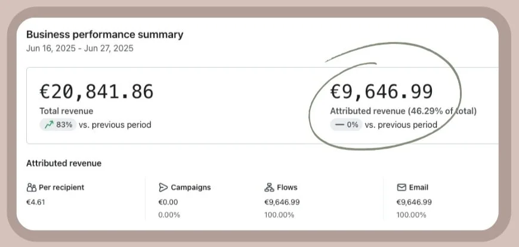Screen dimensions: 519x247
Task: Click the 0% change badge
Action: click(x=346, y=125)
